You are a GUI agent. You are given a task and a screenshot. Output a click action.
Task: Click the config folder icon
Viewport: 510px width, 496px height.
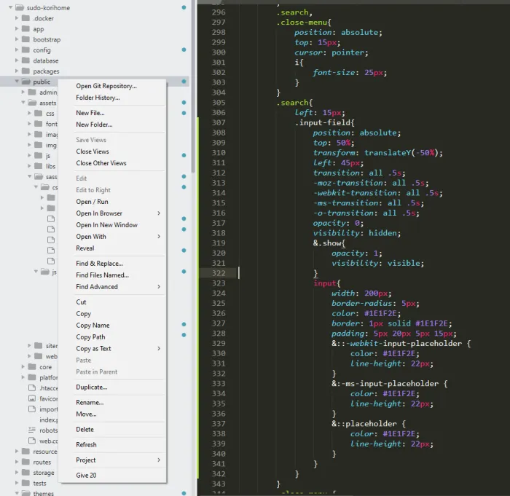pyautogui.click(x=25, y=50)
